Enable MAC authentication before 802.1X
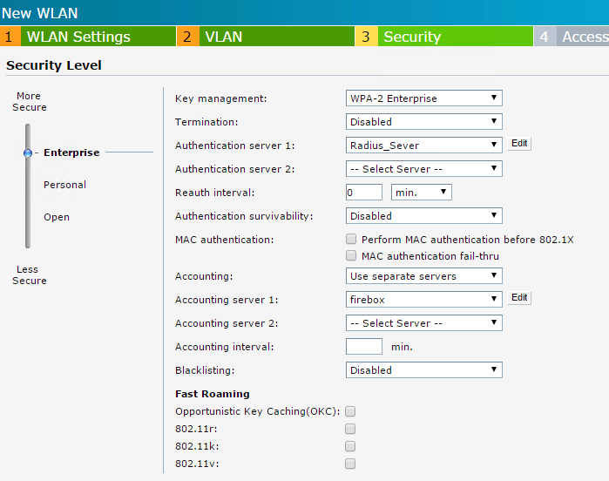 [351, 239]
